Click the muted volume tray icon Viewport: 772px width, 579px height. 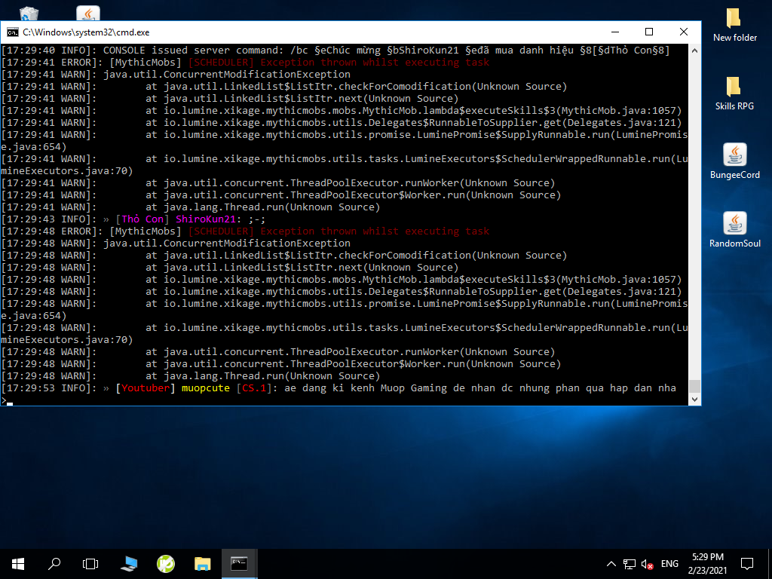(x=648, y=564)
